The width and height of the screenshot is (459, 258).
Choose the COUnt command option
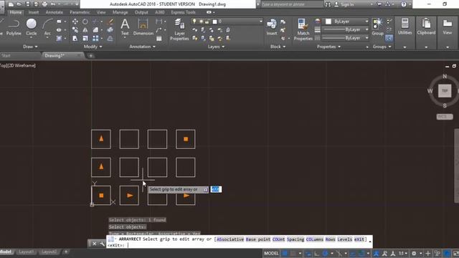coord(278,239)
